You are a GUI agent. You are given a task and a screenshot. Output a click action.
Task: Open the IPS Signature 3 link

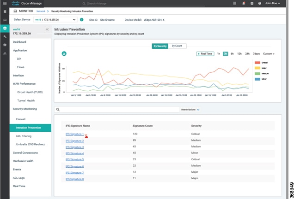[x=74, y=147]
